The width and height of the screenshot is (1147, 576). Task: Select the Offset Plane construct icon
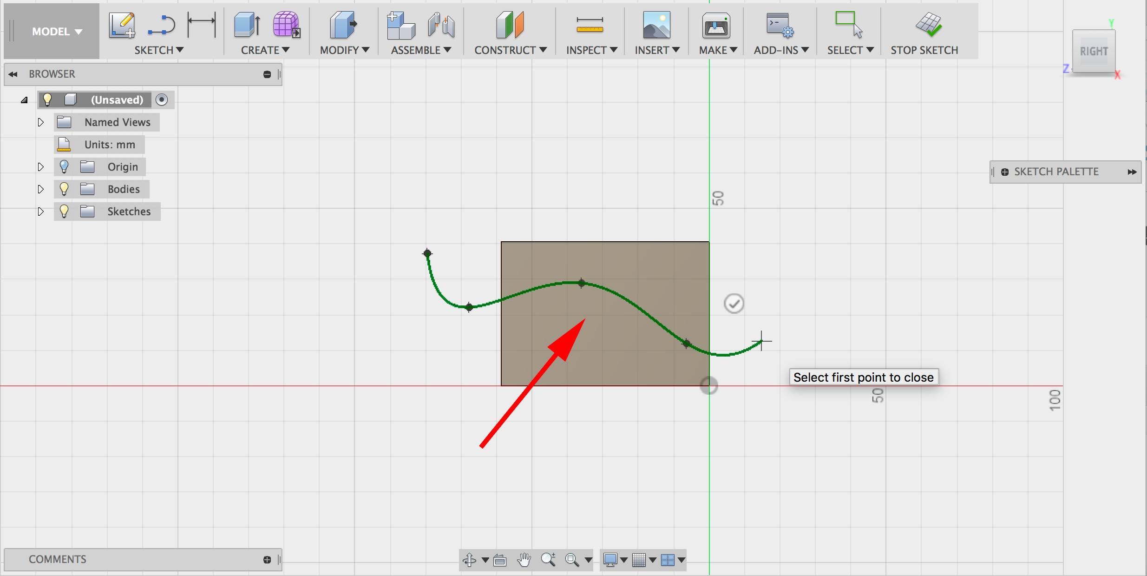(x=510, y=25)
